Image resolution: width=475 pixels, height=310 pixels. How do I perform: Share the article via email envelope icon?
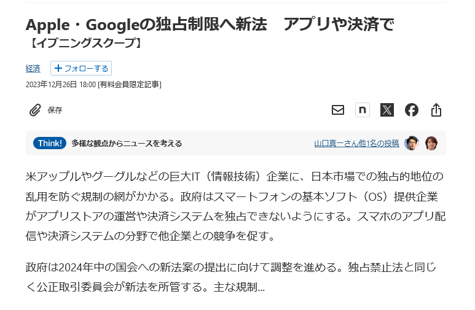click(338, 110)
